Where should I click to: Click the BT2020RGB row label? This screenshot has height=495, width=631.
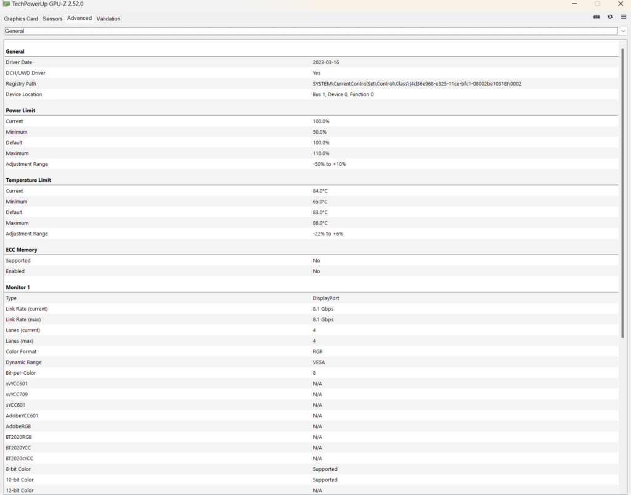(x=19, y=437)
